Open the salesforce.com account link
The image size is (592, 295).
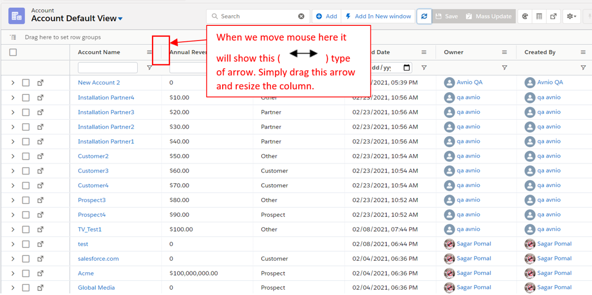point(98,259)
